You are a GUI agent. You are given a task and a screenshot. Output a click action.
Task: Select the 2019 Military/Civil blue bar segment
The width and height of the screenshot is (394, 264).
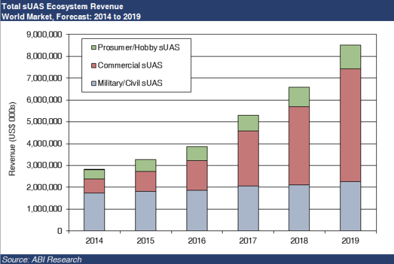350,206
